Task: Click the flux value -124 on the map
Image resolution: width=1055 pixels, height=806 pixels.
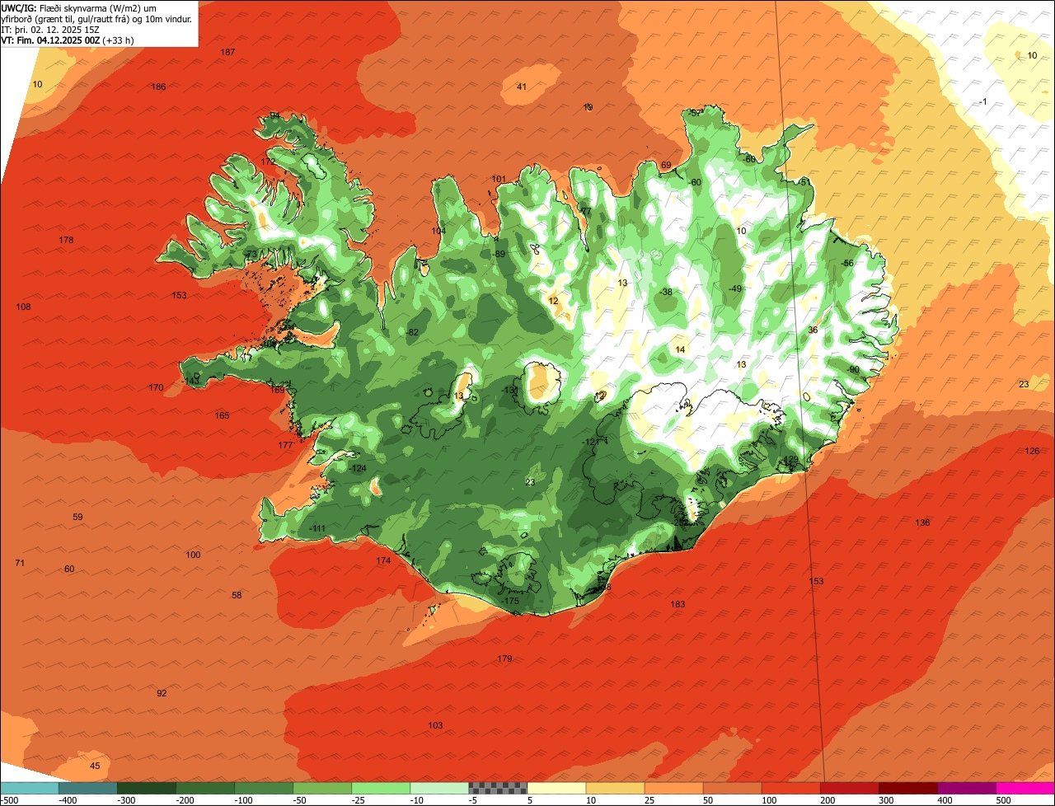Action: point(357,469)
